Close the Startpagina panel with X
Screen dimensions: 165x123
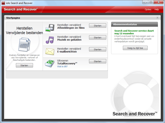(157, 18)
